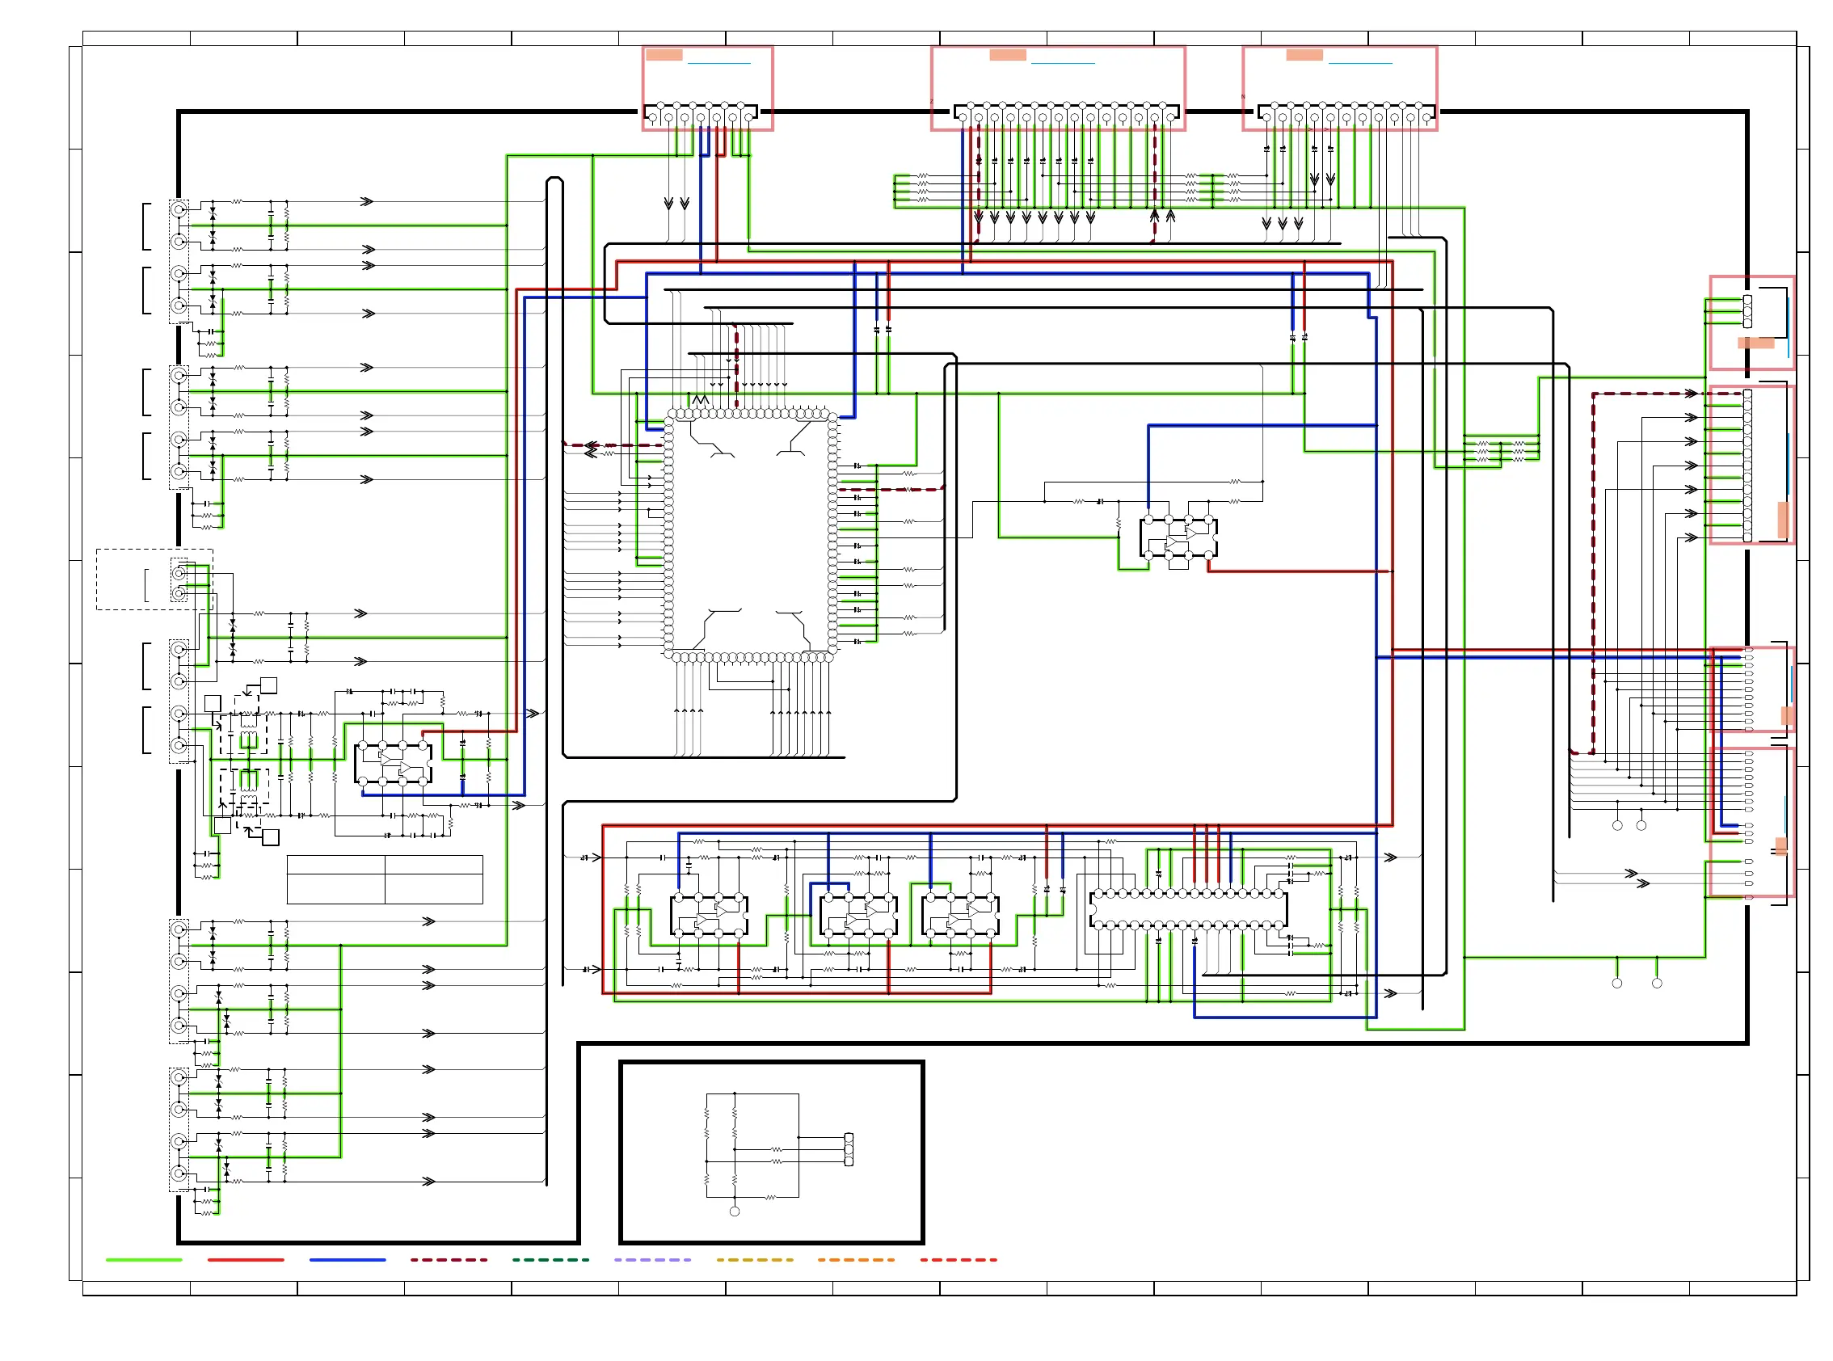This screenshot has width=1833, height=1361.
Task: Click cyan underlined link in middle top connector
Action: tap(1062, 62)
